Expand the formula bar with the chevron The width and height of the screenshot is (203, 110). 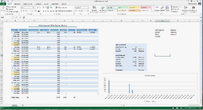tap(201, 17)
